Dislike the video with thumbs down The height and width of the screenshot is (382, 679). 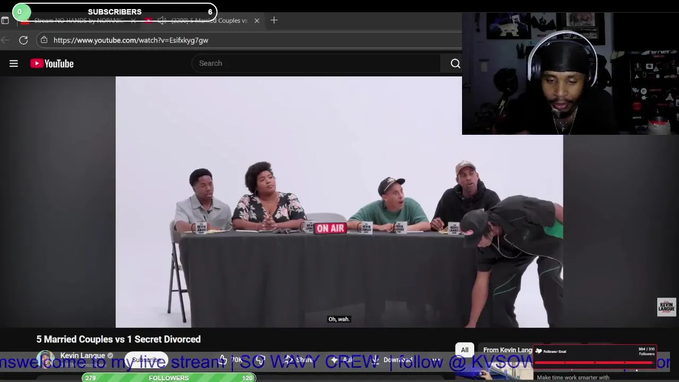point(260,360)
